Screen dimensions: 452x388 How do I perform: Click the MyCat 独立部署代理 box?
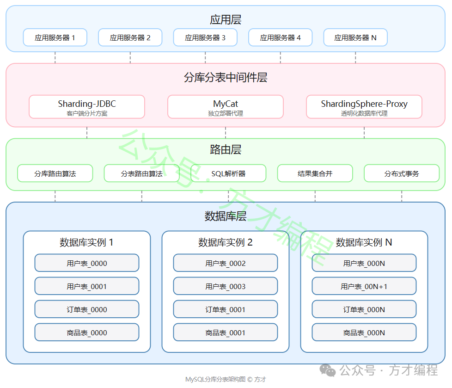tap(226, 107)
